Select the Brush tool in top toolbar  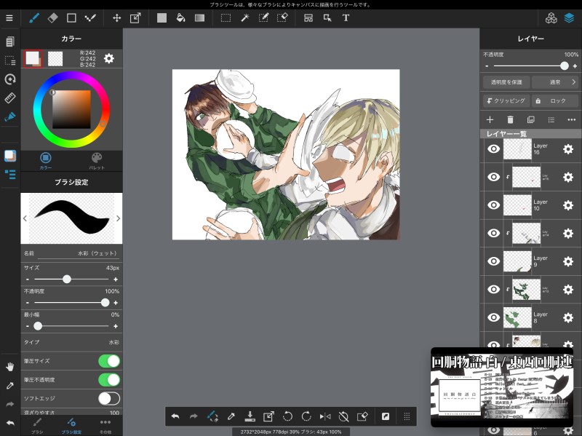34,17
